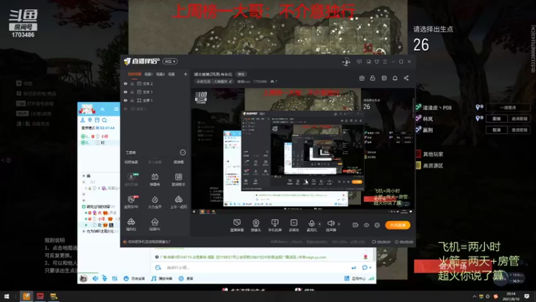Lock the 全屏 1 source
Image resolution: width=536 pixels, height=302 pixels.
click(132, 100)
